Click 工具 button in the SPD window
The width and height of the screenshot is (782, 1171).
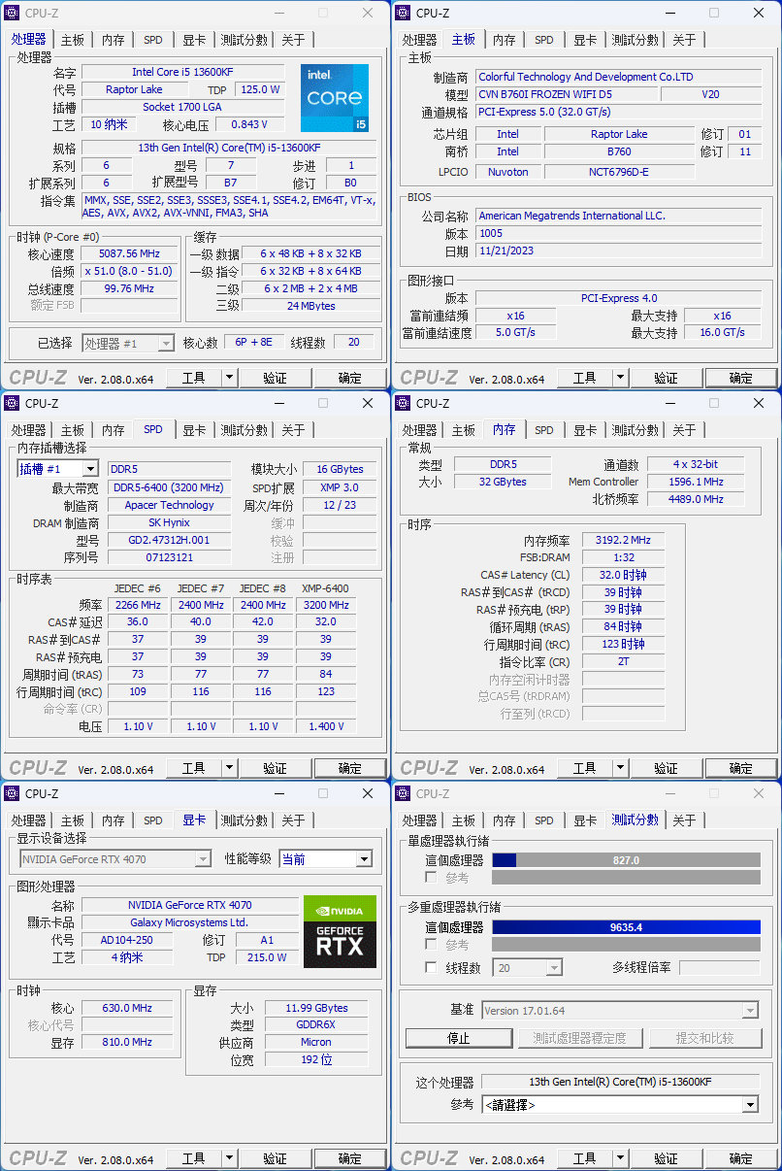click(194, 768)
